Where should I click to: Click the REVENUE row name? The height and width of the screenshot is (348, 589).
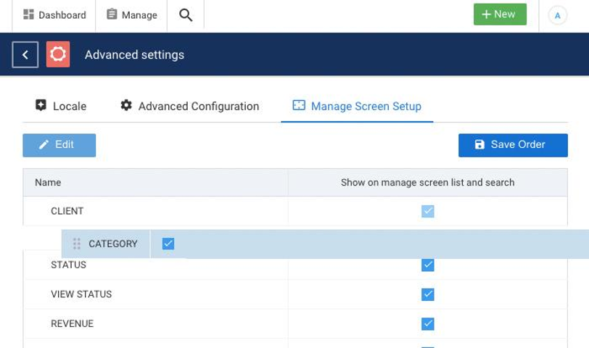[x=72, y=323]
